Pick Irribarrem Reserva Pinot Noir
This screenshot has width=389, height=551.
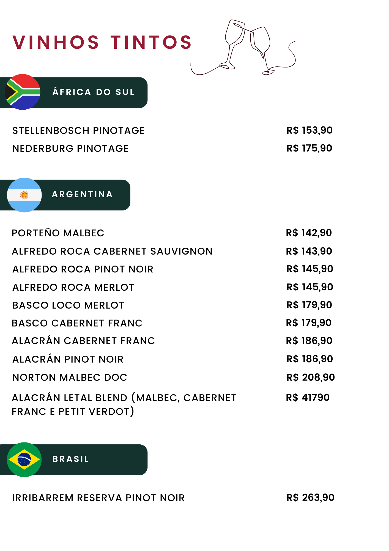click(x=98, y=498)
